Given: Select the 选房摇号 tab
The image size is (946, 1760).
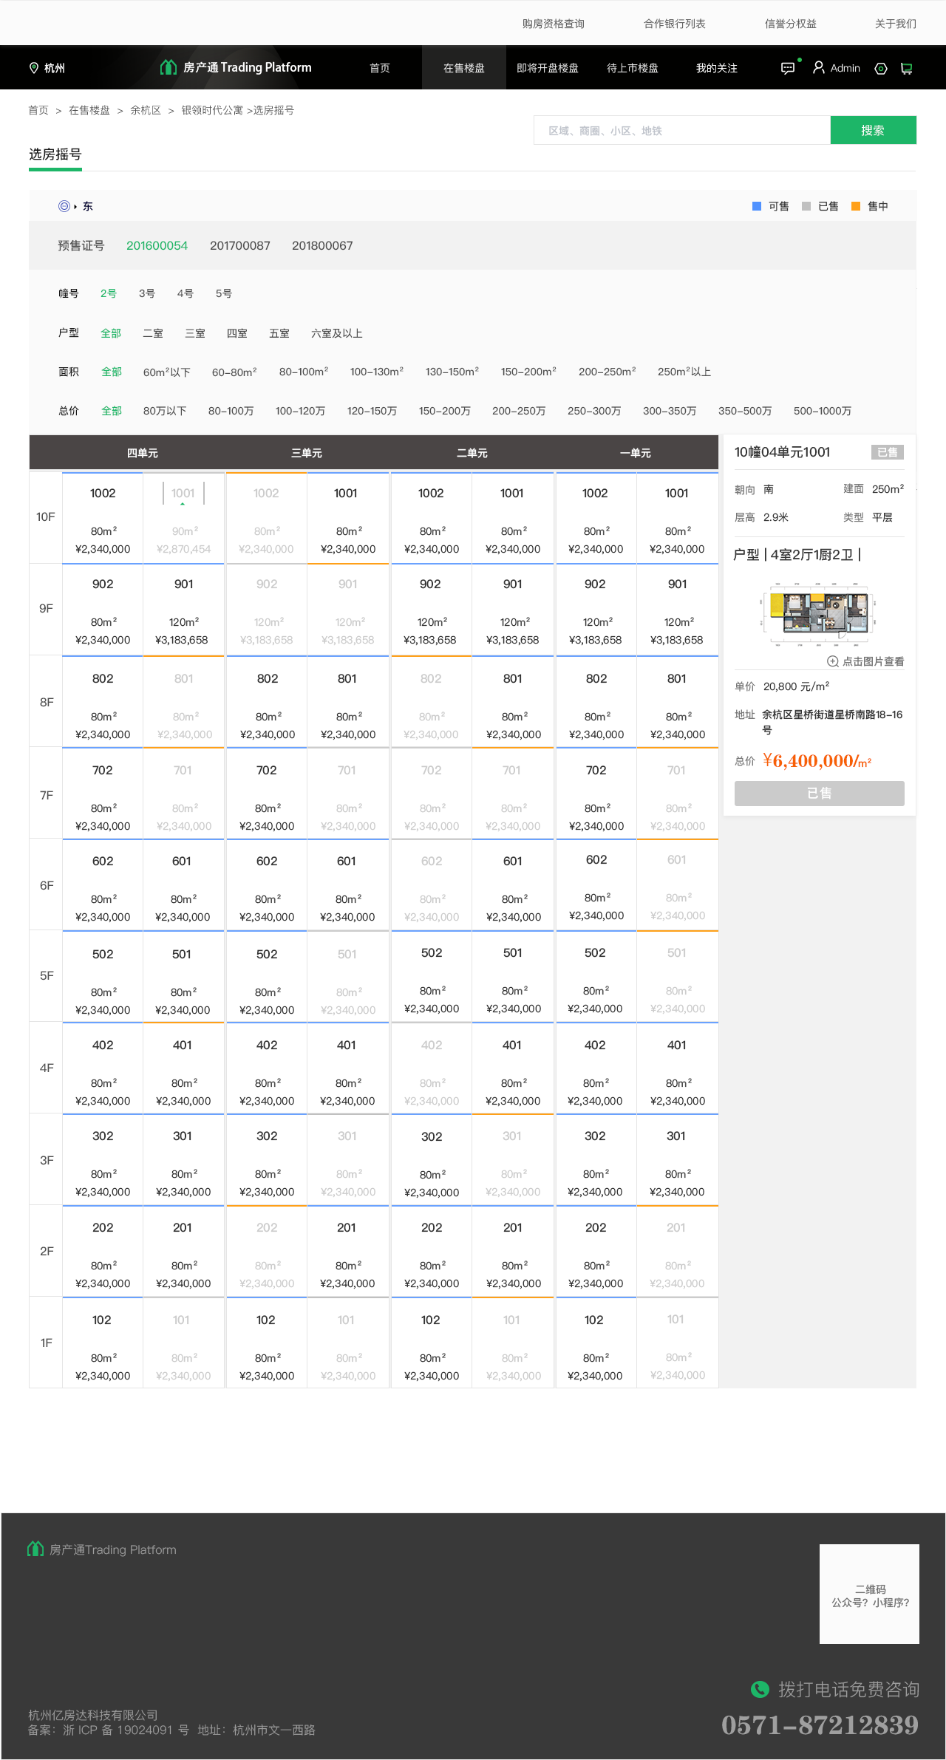Looking at the screenshot, I should coord(55,154).
